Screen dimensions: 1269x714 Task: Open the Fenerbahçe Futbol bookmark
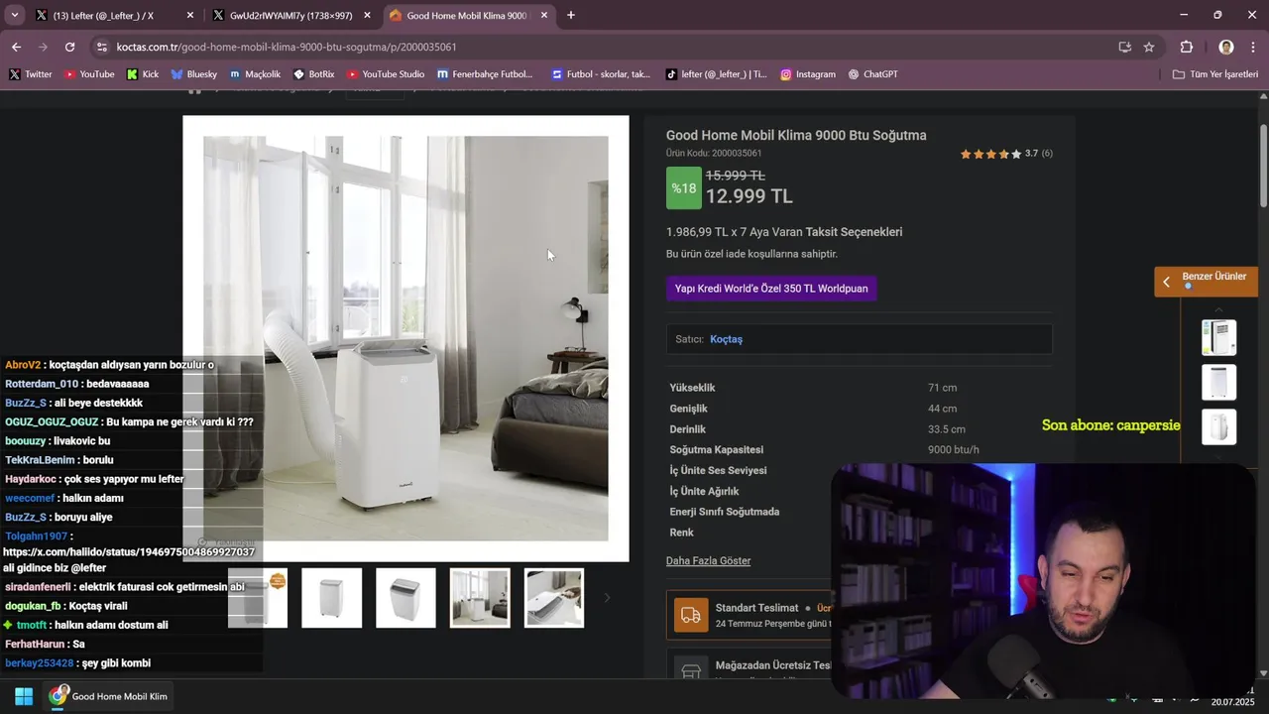point(485,74)
